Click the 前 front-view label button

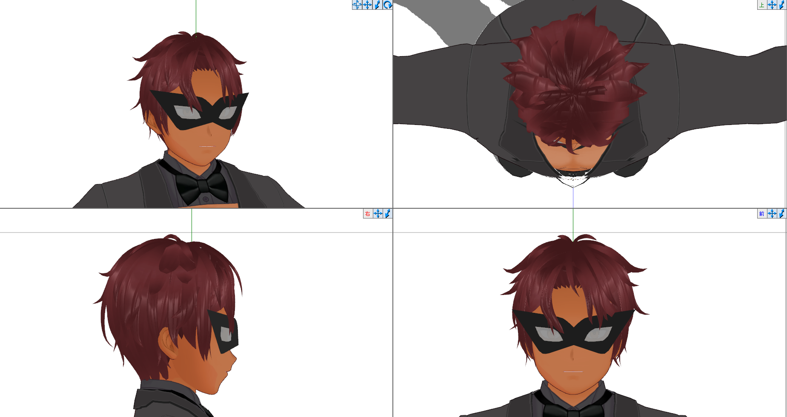762,213
